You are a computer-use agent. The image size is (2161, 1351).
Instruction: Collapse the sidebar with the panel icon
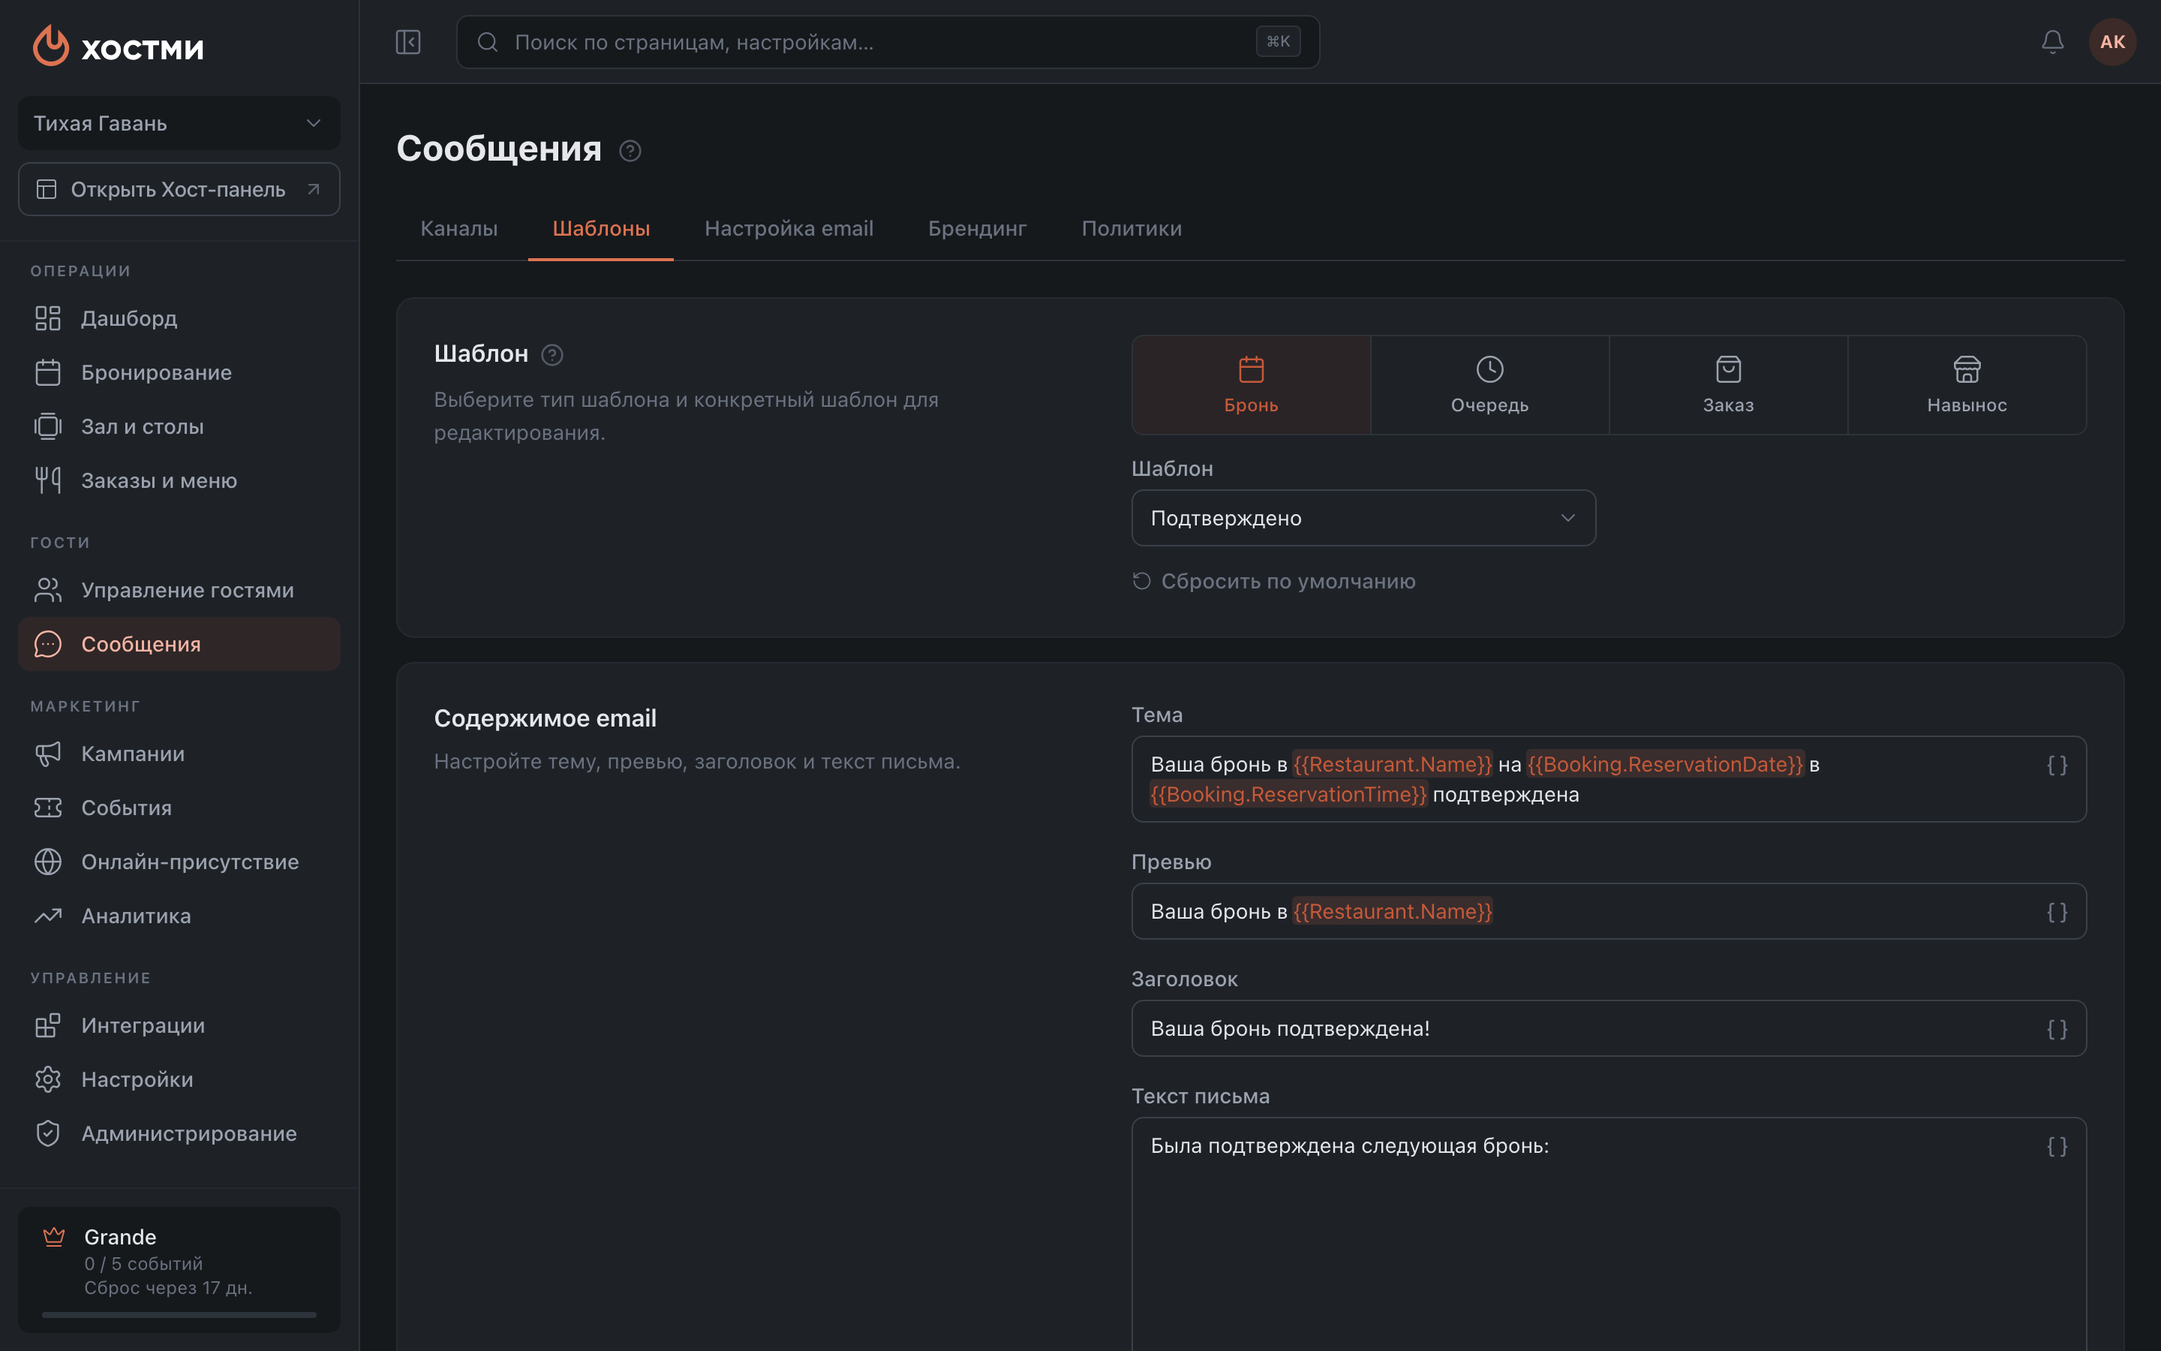click(x=408, y=42)
